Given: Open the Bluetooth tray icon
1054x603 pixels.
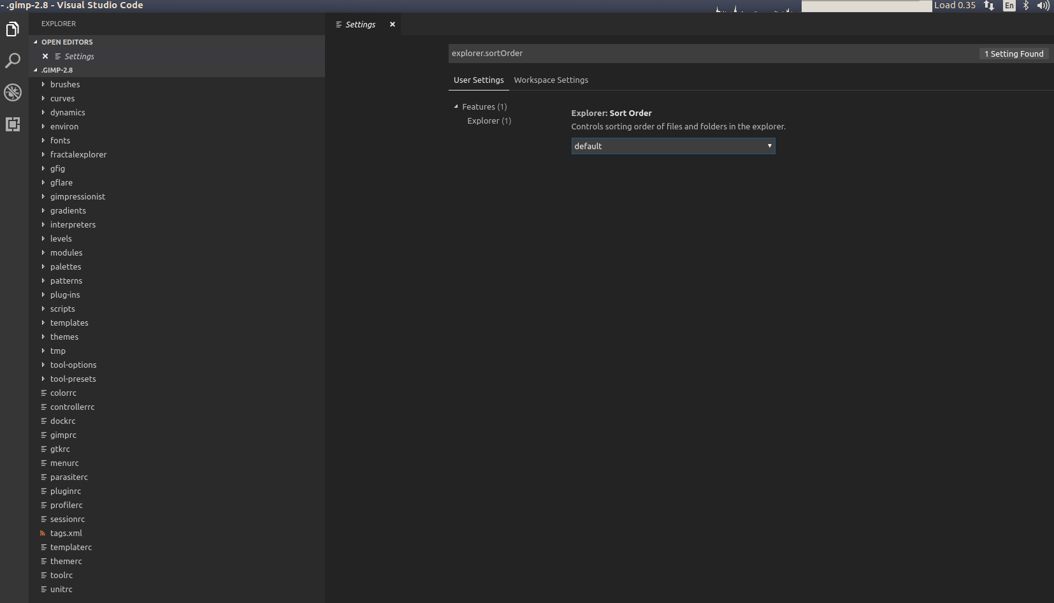Looking at the screenshot, I should point(1026,6).
